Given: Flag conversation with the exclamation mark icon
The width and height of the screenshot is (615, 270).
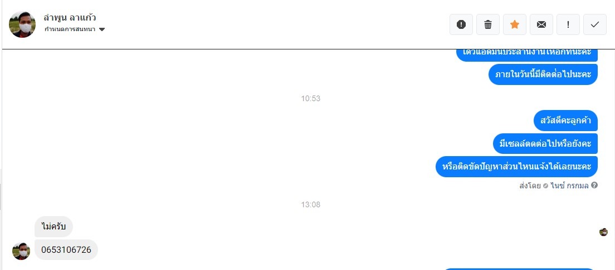Looking at the screenshot, I should [x=568, y=24].
